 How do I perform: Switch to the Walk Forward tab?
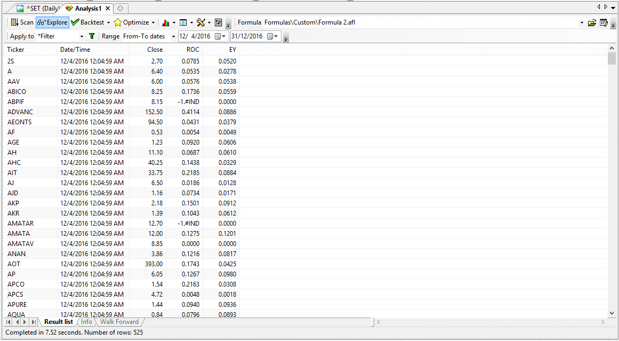(x=119, y=322)
